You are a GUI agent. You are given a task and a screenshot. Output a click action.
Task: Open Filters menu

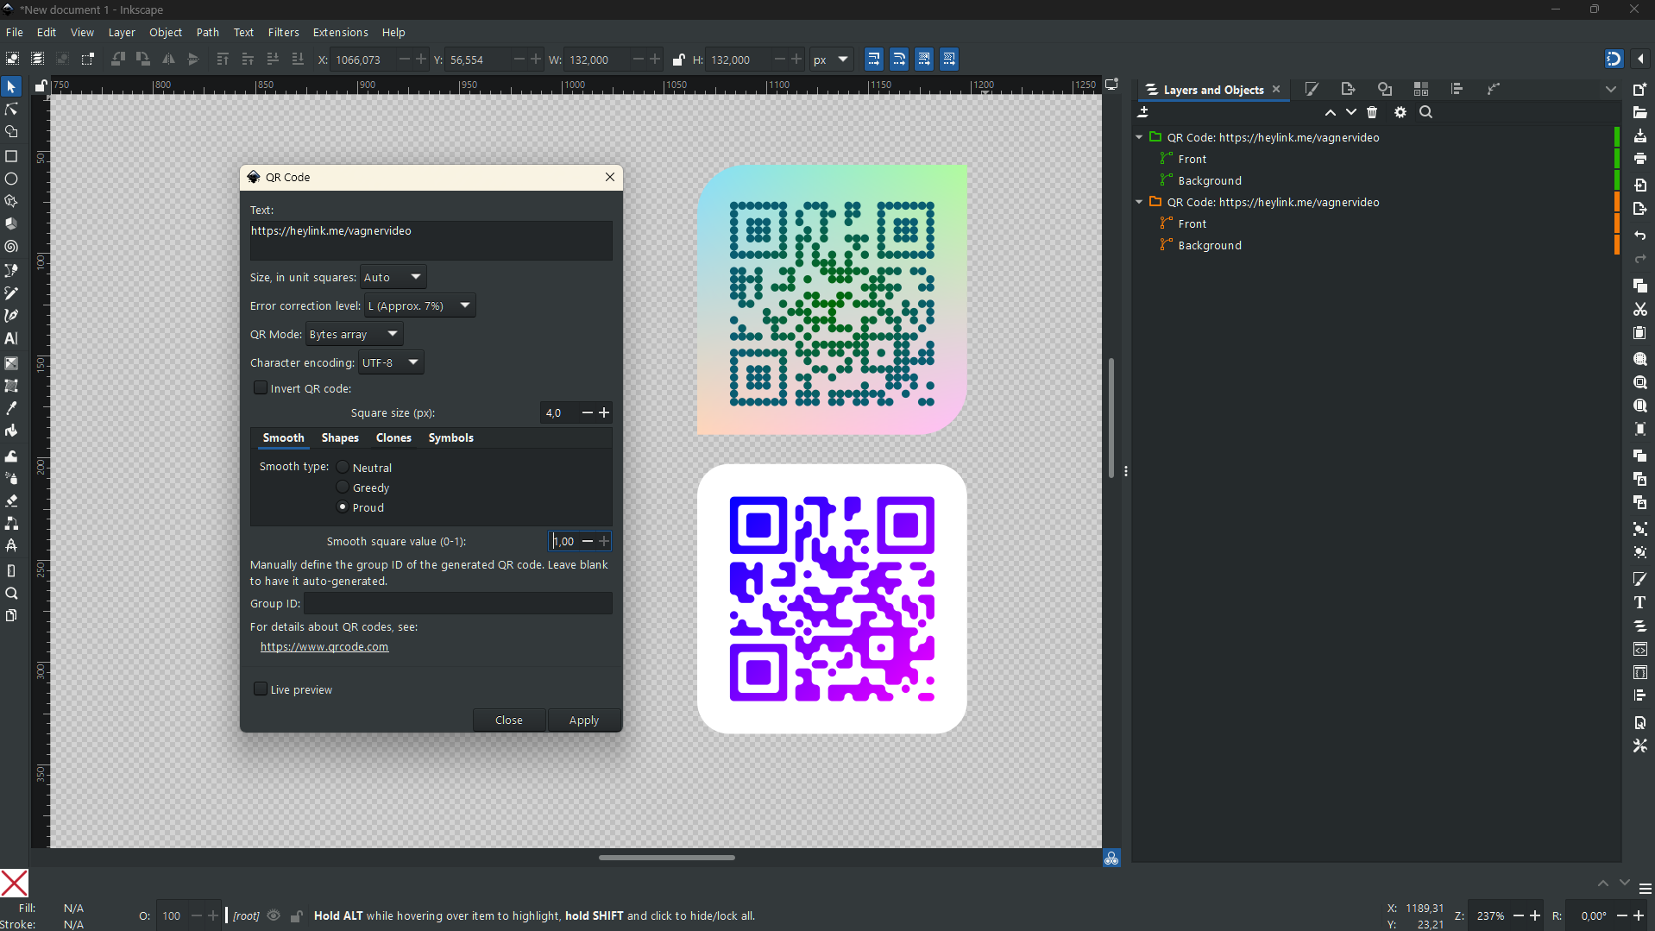pos(283,32)
